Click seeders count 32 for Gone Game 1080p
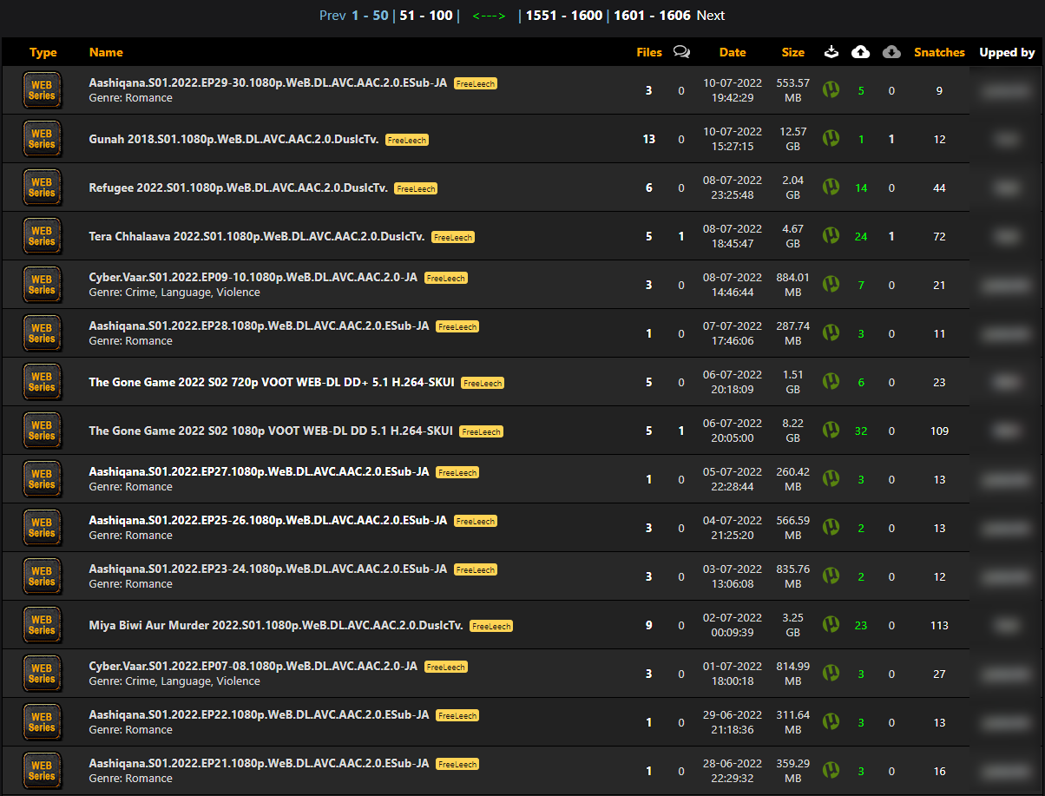The width and height of the screenshot is (1045, 796). [x=861, y=431]
